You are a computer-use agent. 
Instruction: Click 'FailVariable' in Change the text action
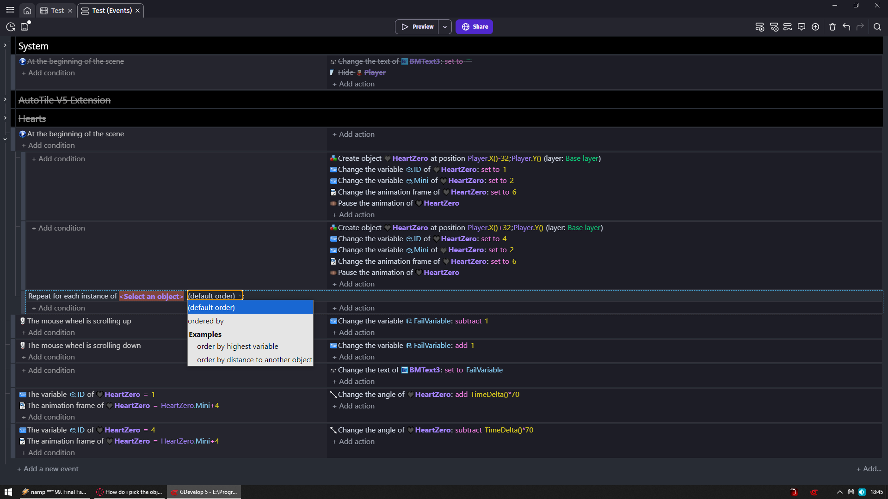pos(484,370)
